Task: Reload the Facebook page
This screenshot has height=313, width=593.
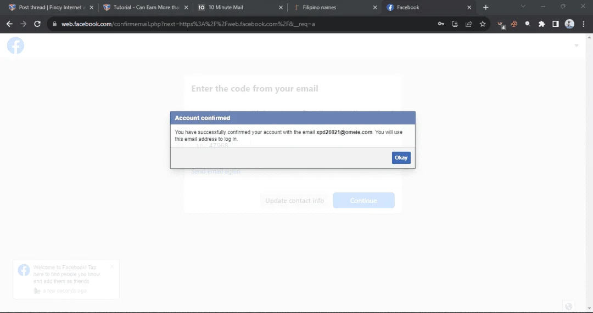Action: click(37, 24)
